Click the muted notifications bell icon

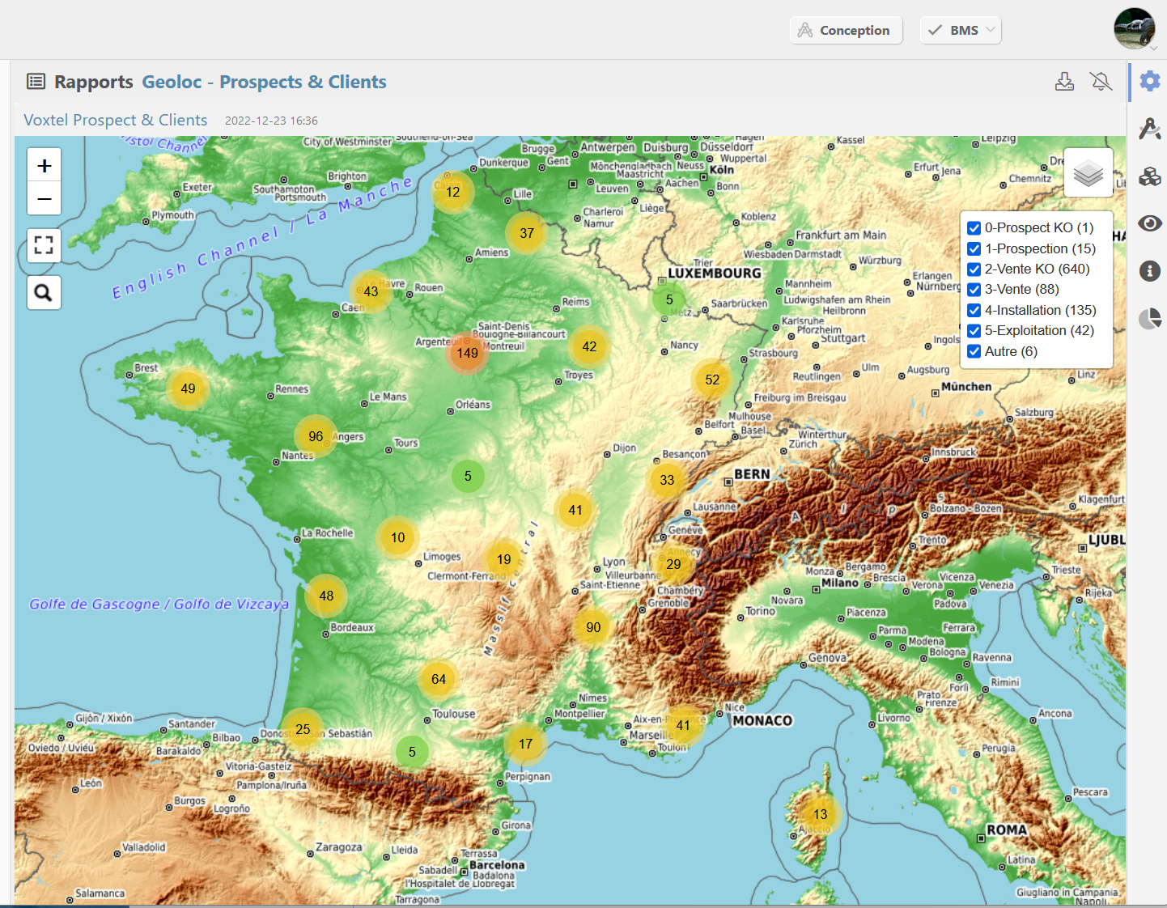[x=1101, y=82]
